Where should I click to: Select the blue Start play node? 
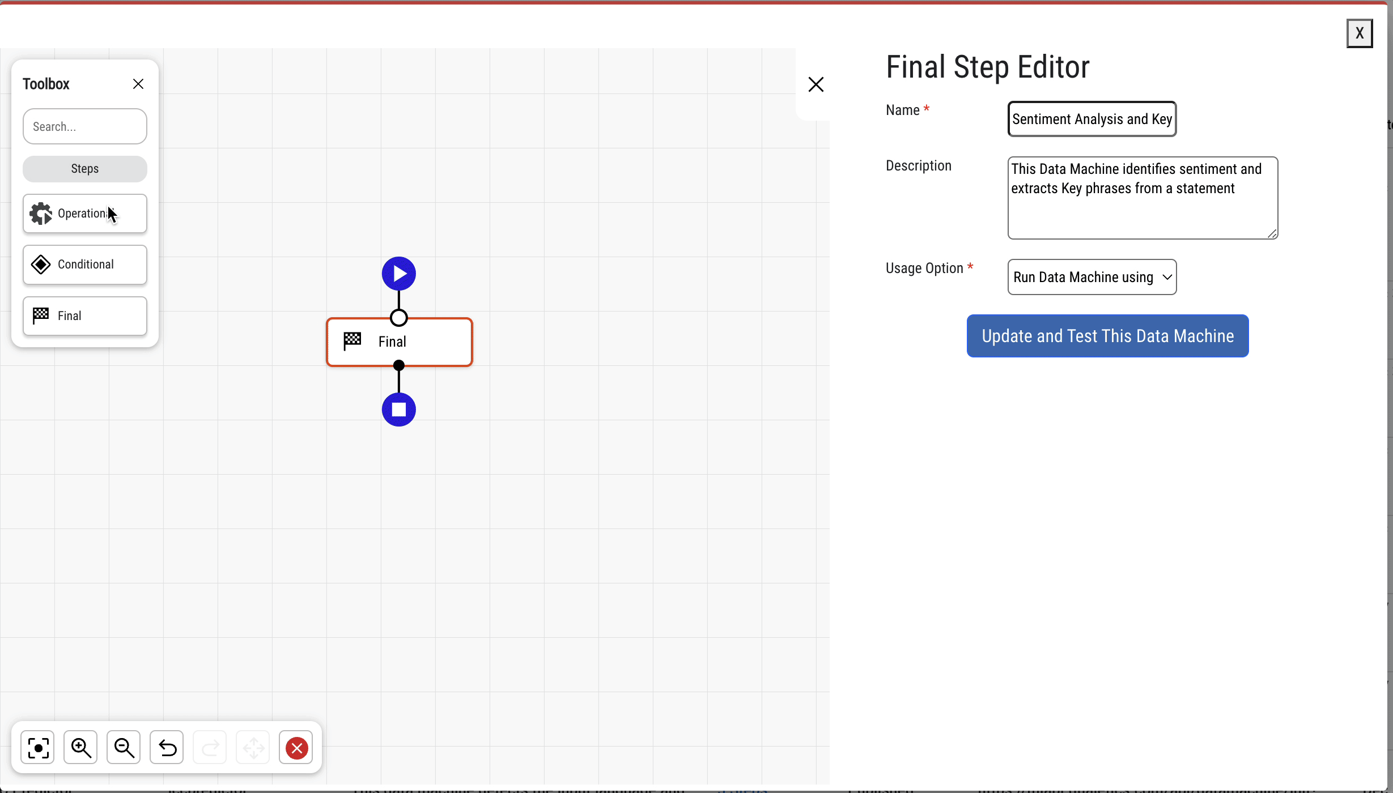[x=399, y=274]
